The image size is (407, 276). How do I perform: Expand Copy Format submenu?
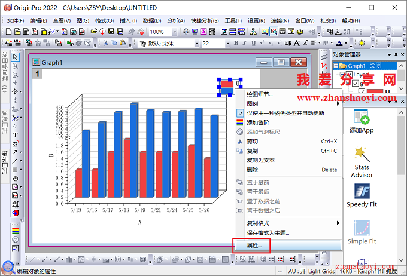(288, 223)
